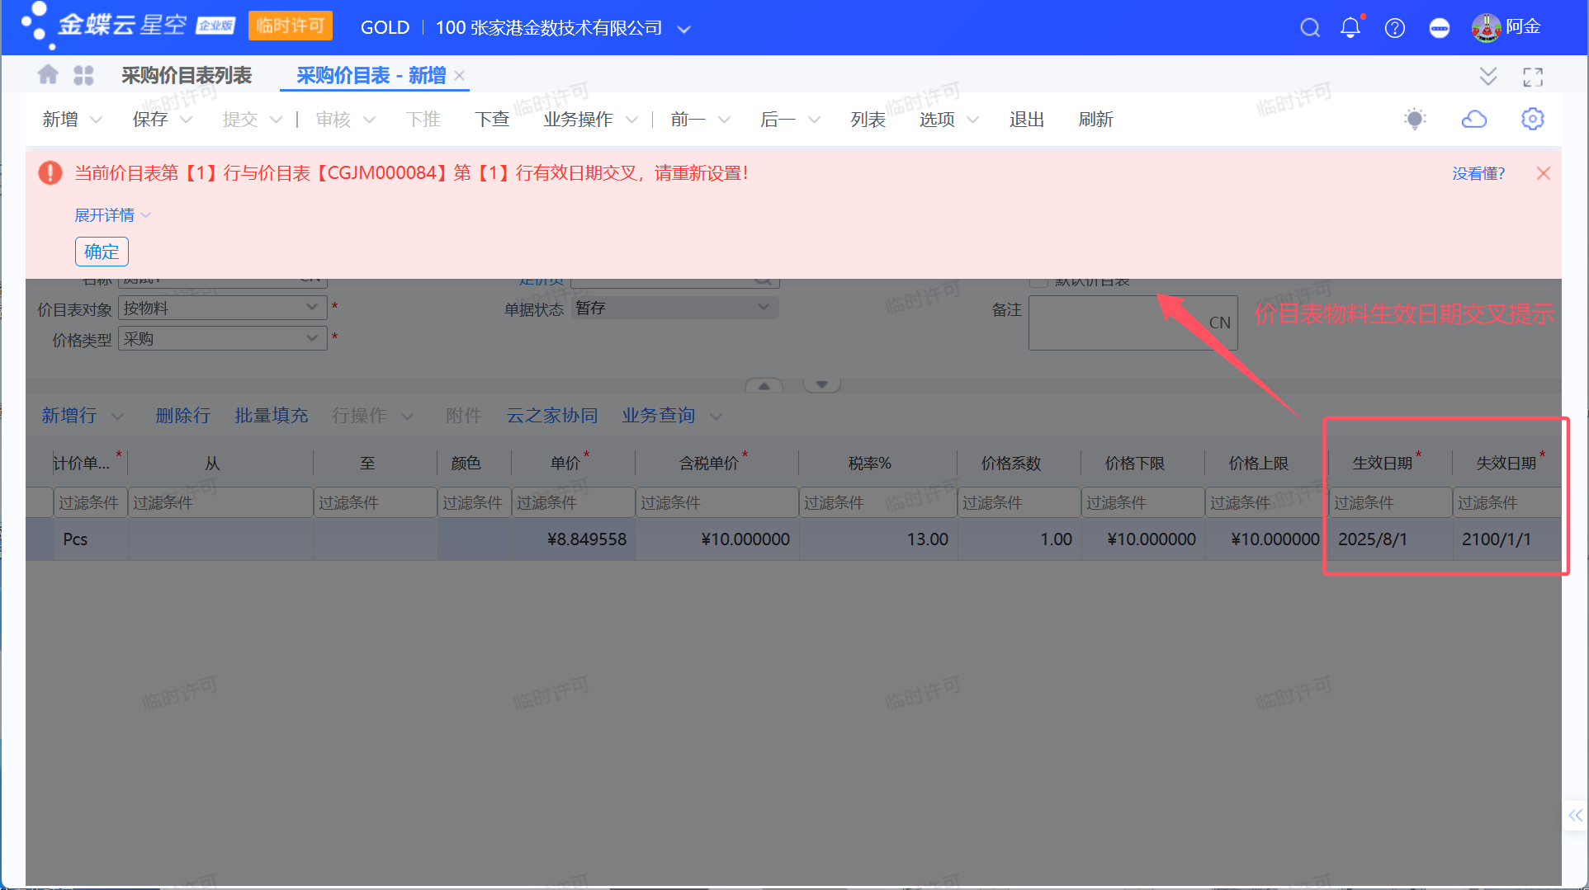Click the double-chevron tab list icon
This screenshot has height=890, width=1589.
coord(1487,77)
